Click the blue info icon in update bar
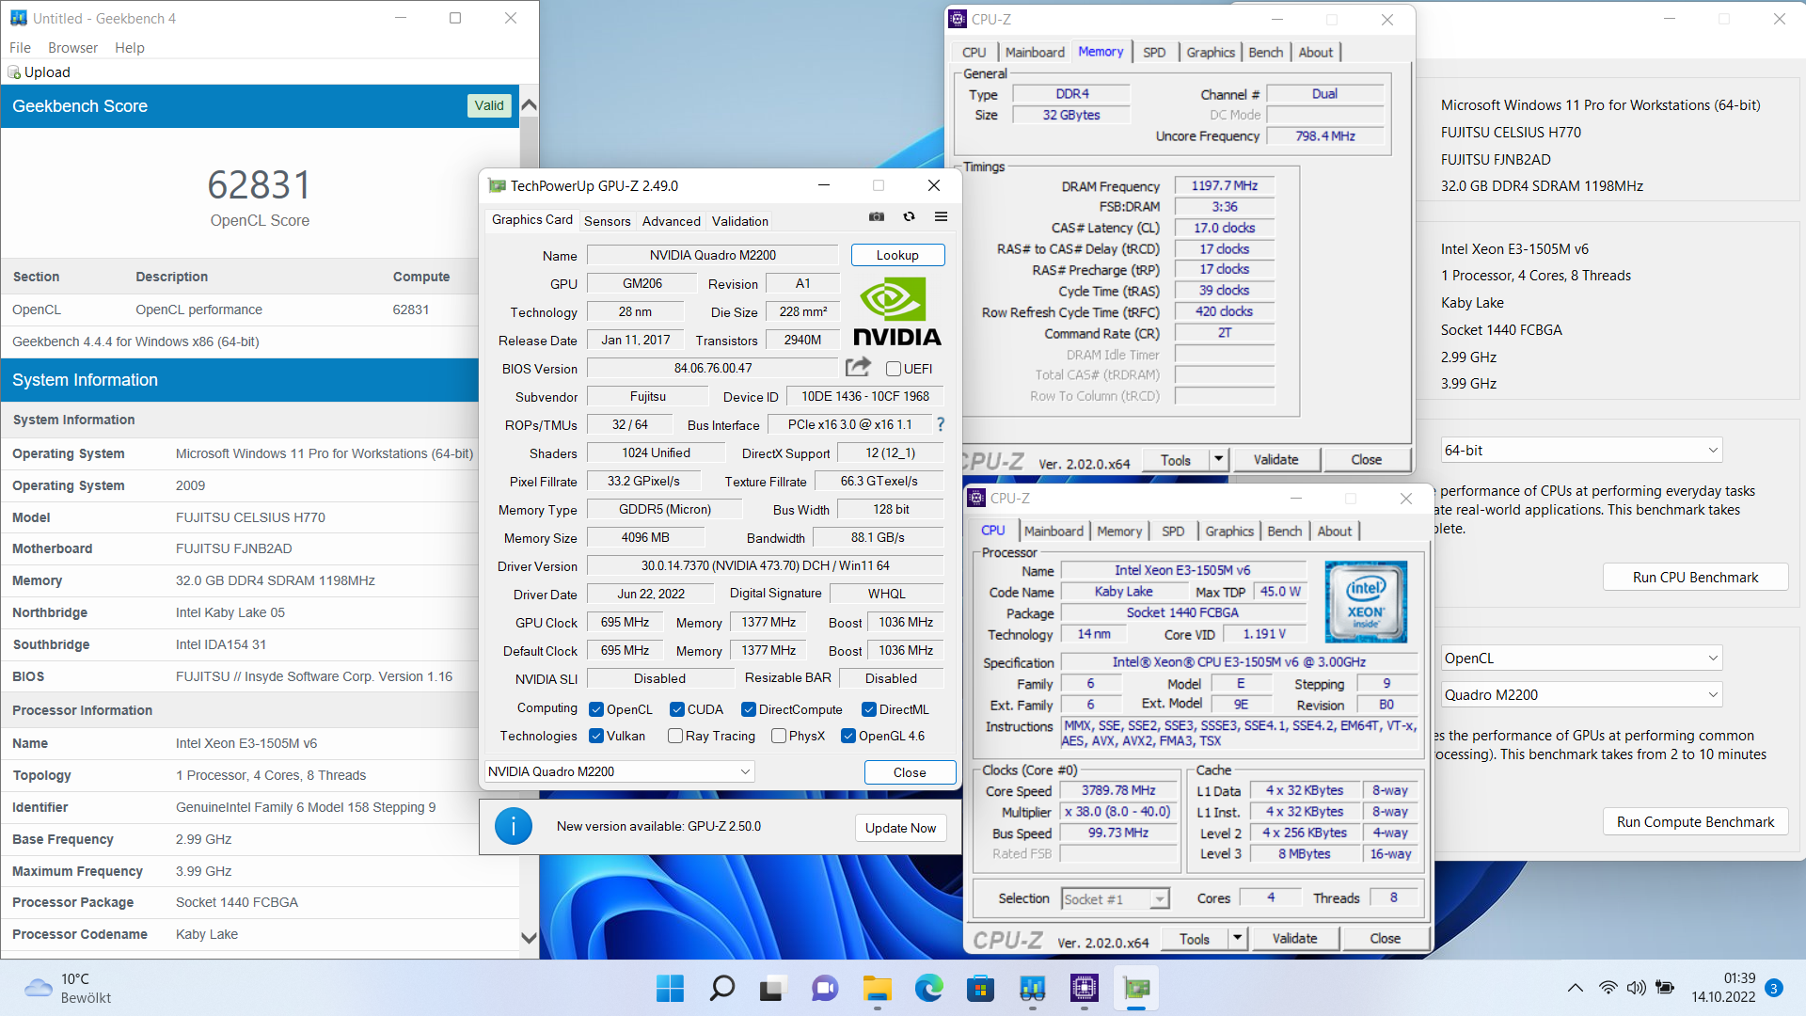 514,826
